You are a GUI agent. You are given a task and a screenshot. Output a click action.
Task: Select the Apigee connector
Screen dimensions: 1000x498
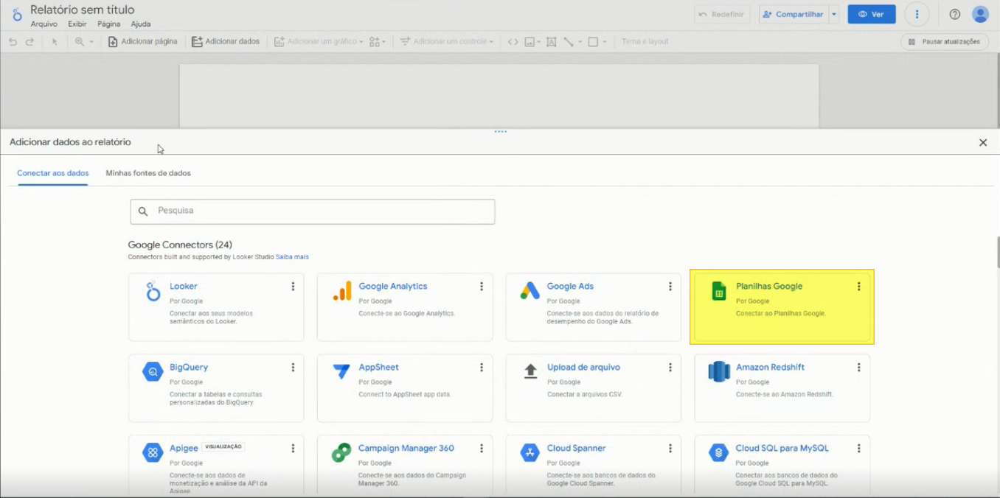(x=216, y=466)
